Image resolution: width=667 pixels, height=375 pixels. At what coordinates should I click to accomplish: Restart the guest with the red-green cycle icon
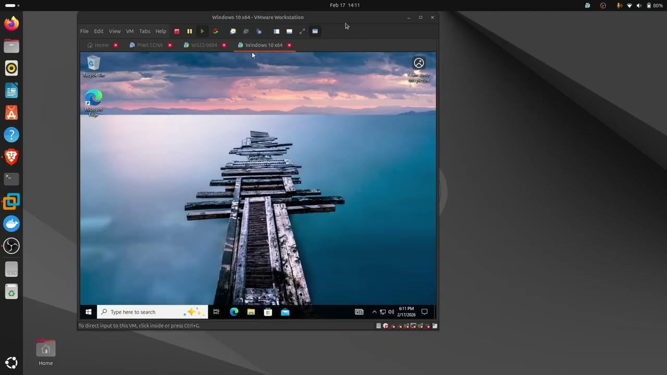[215, 31]
